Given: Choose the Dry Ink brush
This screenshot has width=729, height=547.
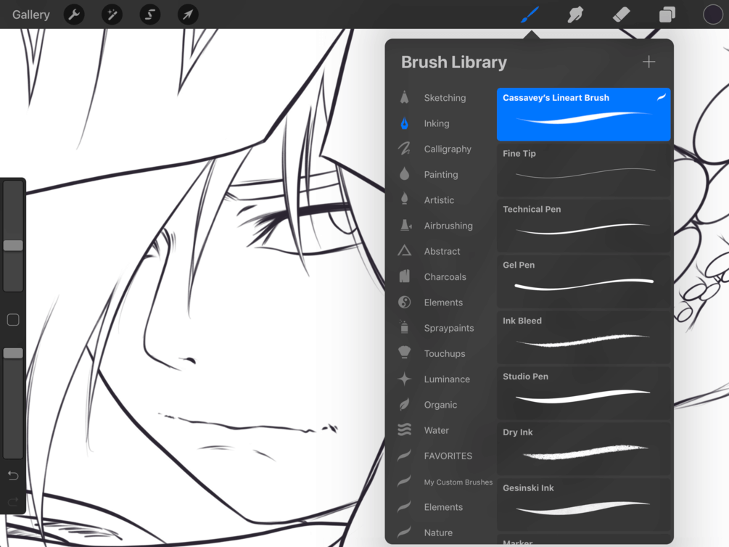Looking at the screenshot, I should [x=583, y=449].
